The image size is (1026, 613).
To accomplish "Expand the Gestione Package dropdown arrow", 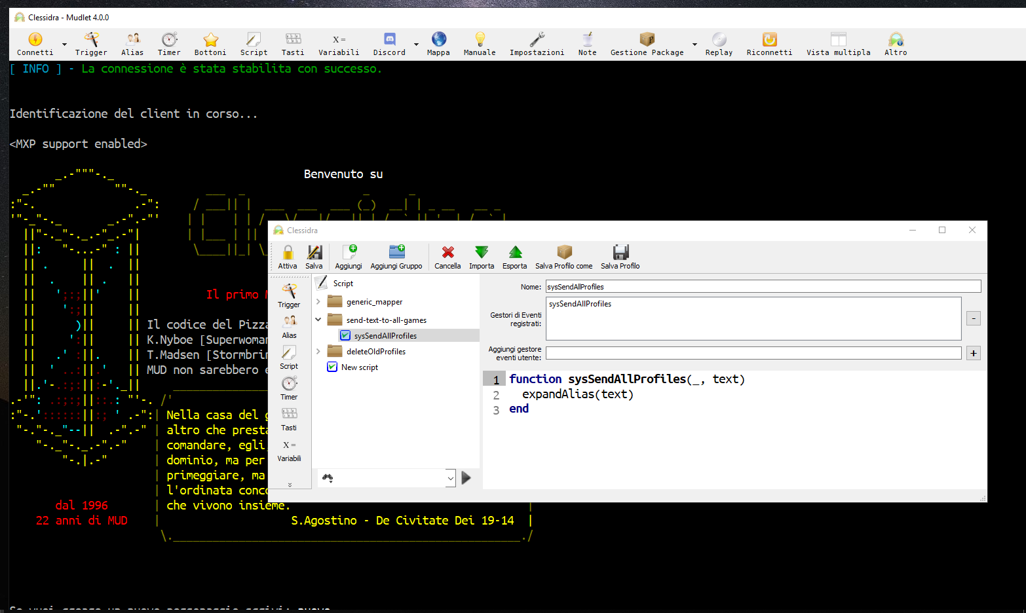I will coord(694,45).
